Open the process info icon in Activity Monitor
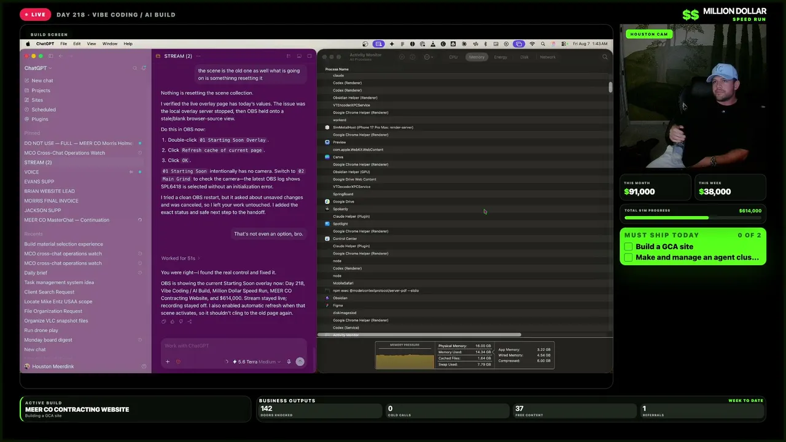 click(413, 57)
